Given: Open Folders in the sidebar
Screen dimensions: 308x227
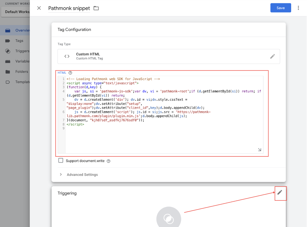Looking at the screenshot, I should [x=15, y=71].
